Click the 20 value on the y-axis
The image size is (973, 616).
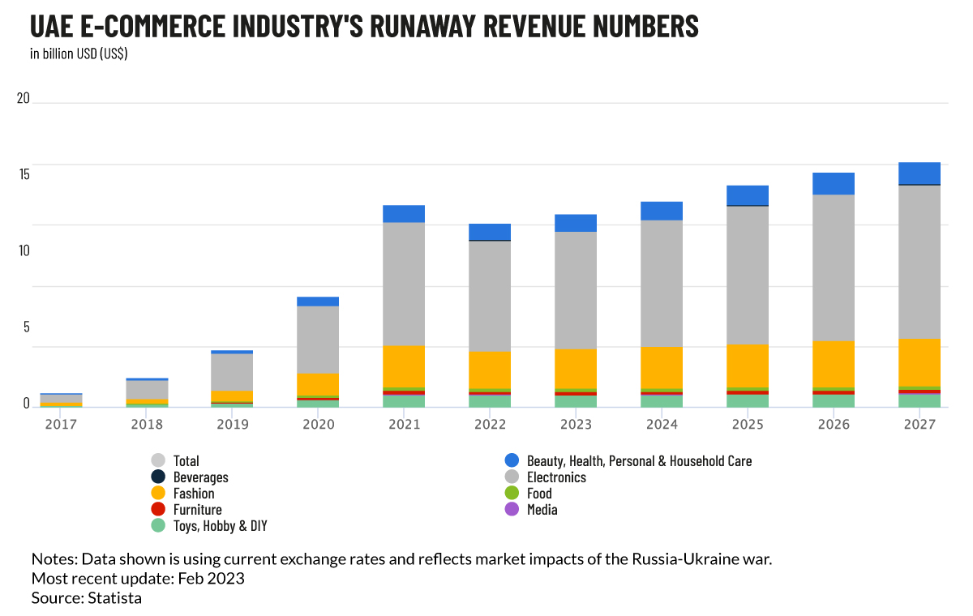23,98
